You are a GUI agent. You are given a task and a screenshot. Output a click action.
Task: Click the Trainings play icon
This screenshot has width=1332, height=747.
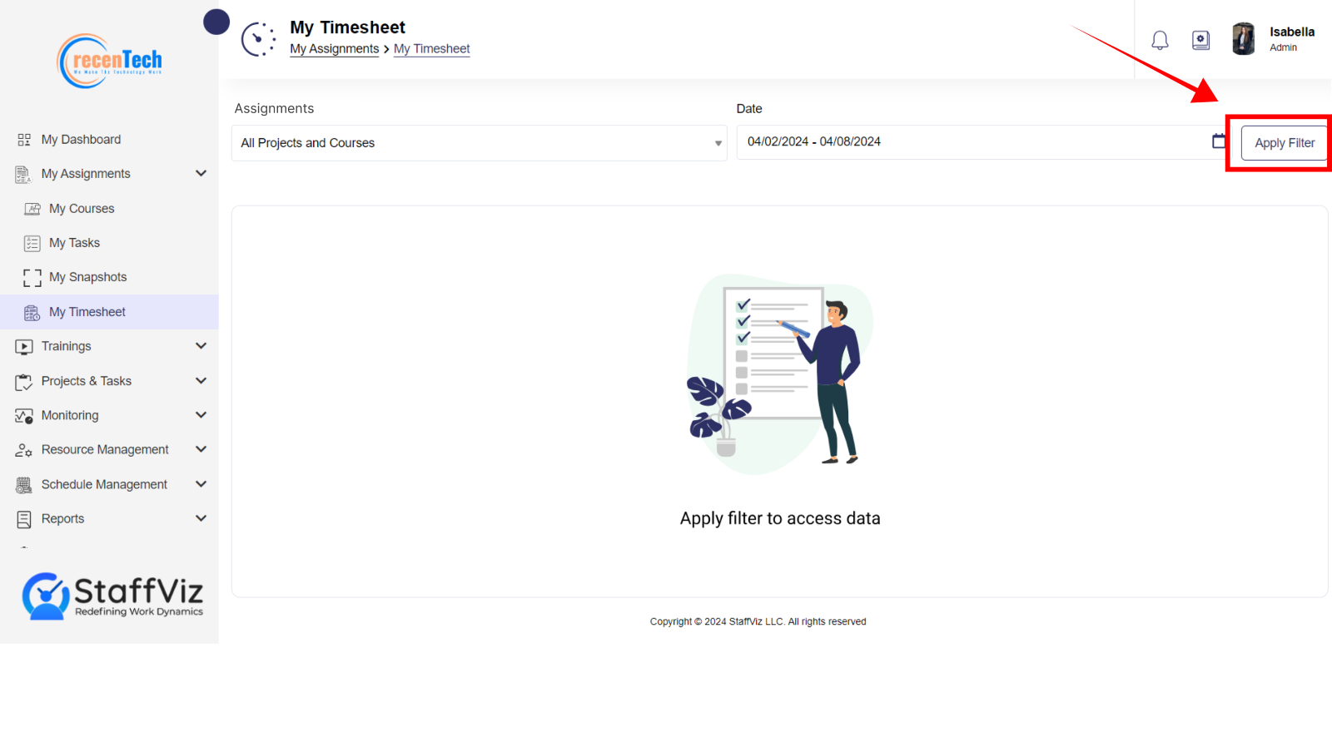tap(24, 347)
